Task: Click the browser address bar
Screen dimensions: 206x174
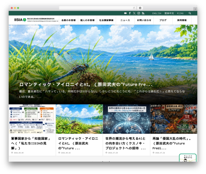Action: pos(98,8)
